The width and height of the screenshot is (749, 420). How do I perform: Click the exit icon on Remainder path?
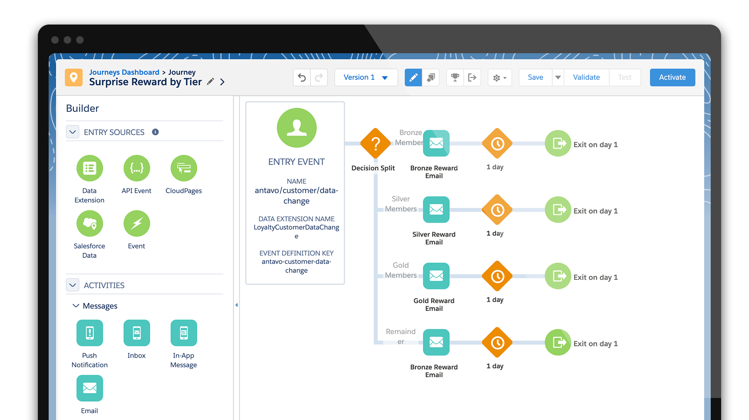pyautogui.click(x=558, y=342)
